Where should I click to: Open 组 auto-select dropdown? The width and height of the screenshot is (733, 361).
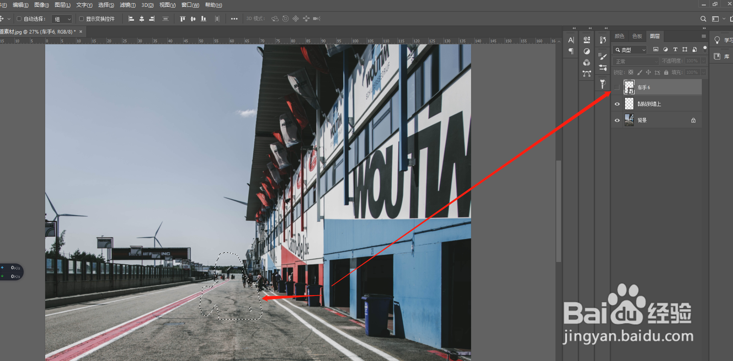tap(62, 19)
